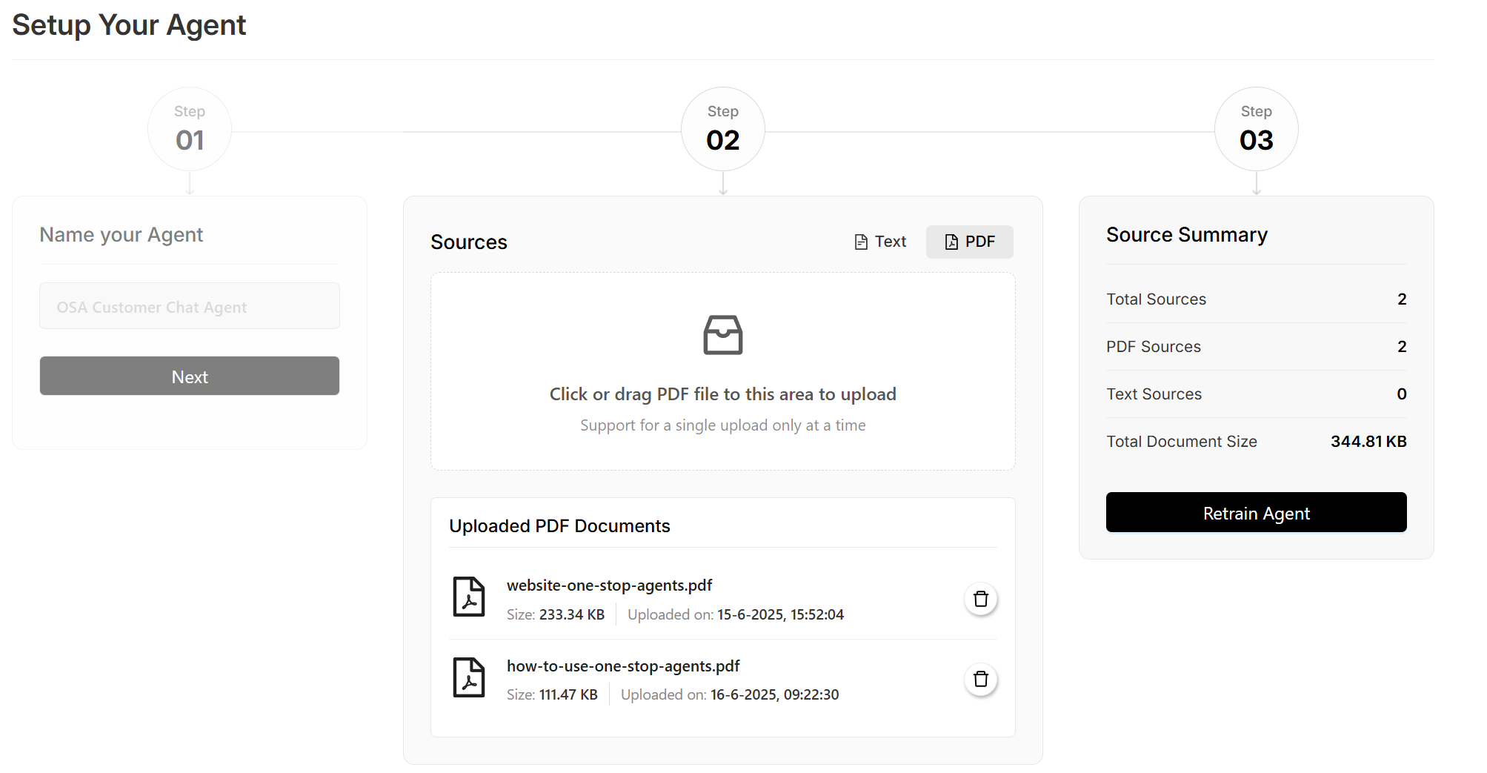
Task: Click 'Support for a single upload' hint
Action: (x=722, y=425)
